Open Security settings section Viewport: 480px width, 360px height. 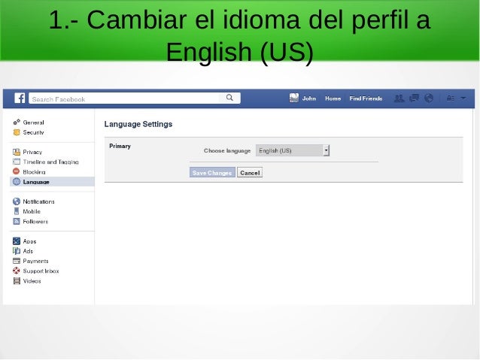33,132
